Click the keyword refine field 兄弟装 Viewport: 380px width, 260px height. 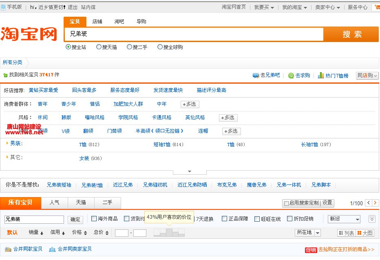coord(34,220)
